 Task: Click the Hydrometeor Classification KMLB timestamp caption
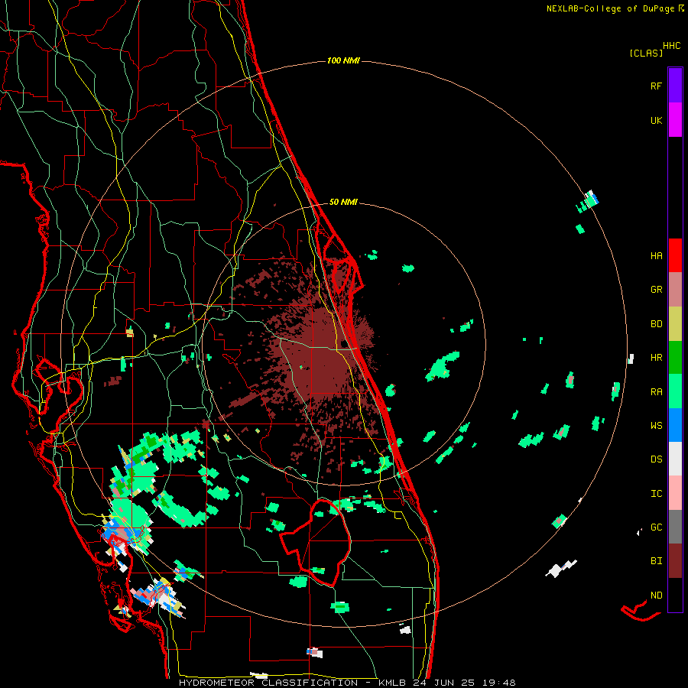pos(347,683)
